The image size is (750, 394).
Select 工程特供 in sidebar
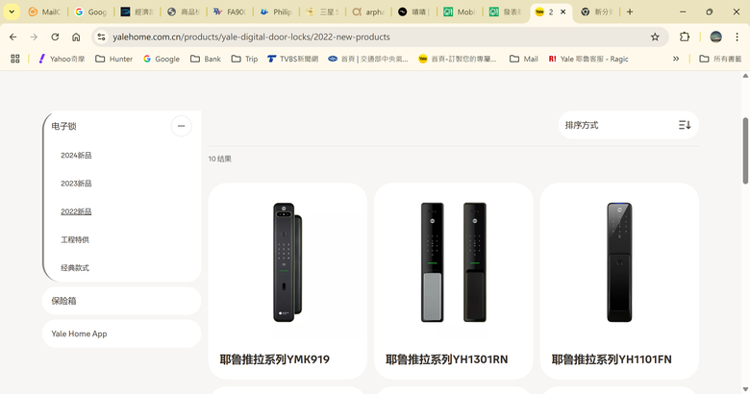75,240
